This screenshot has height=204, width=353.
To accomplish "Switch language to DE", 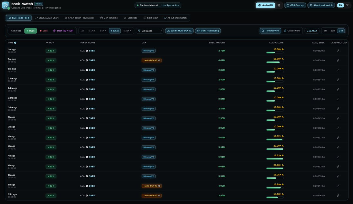I will (348, 5).
